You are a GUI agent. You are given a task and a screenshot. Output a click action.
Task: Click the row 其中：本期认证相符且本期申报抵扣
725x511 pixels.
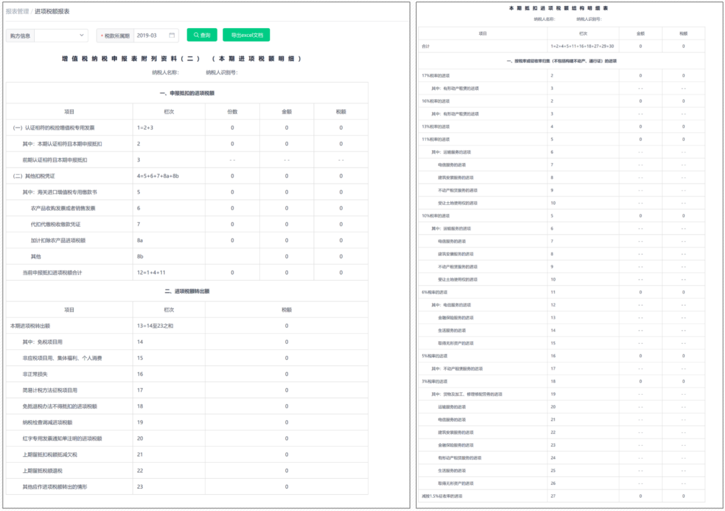pos(187,144)
